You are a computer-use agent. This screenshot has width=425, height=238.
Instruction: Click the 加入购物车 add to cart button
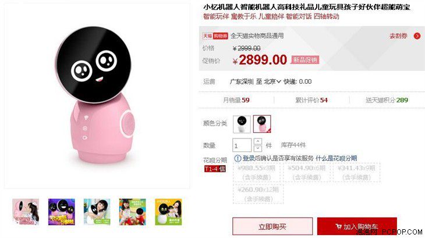pyautogui.click(x=357, y=226)
